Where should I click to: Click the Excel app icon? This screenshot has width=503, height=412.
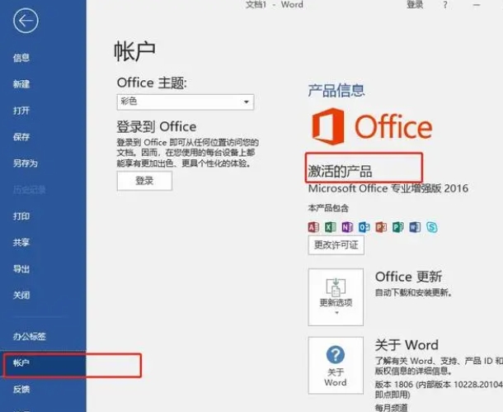pos(331,227)
